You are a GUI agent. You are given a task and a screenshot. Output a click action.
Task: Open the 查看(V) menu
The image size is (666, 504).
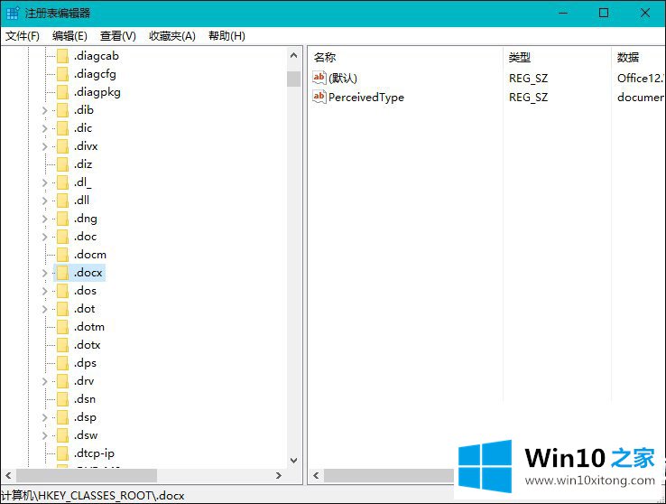(117, 35)
